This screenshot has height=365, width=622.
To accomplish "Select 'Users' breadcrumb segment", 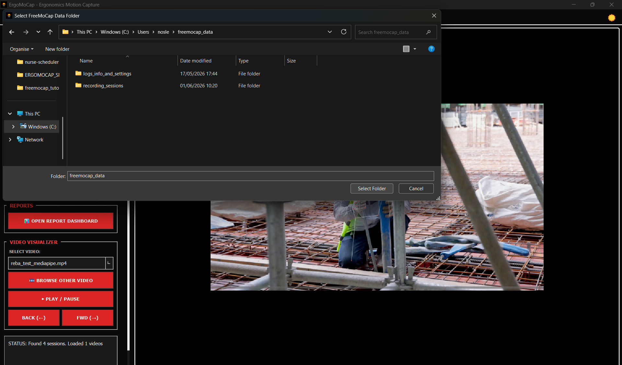I will 143,32.
